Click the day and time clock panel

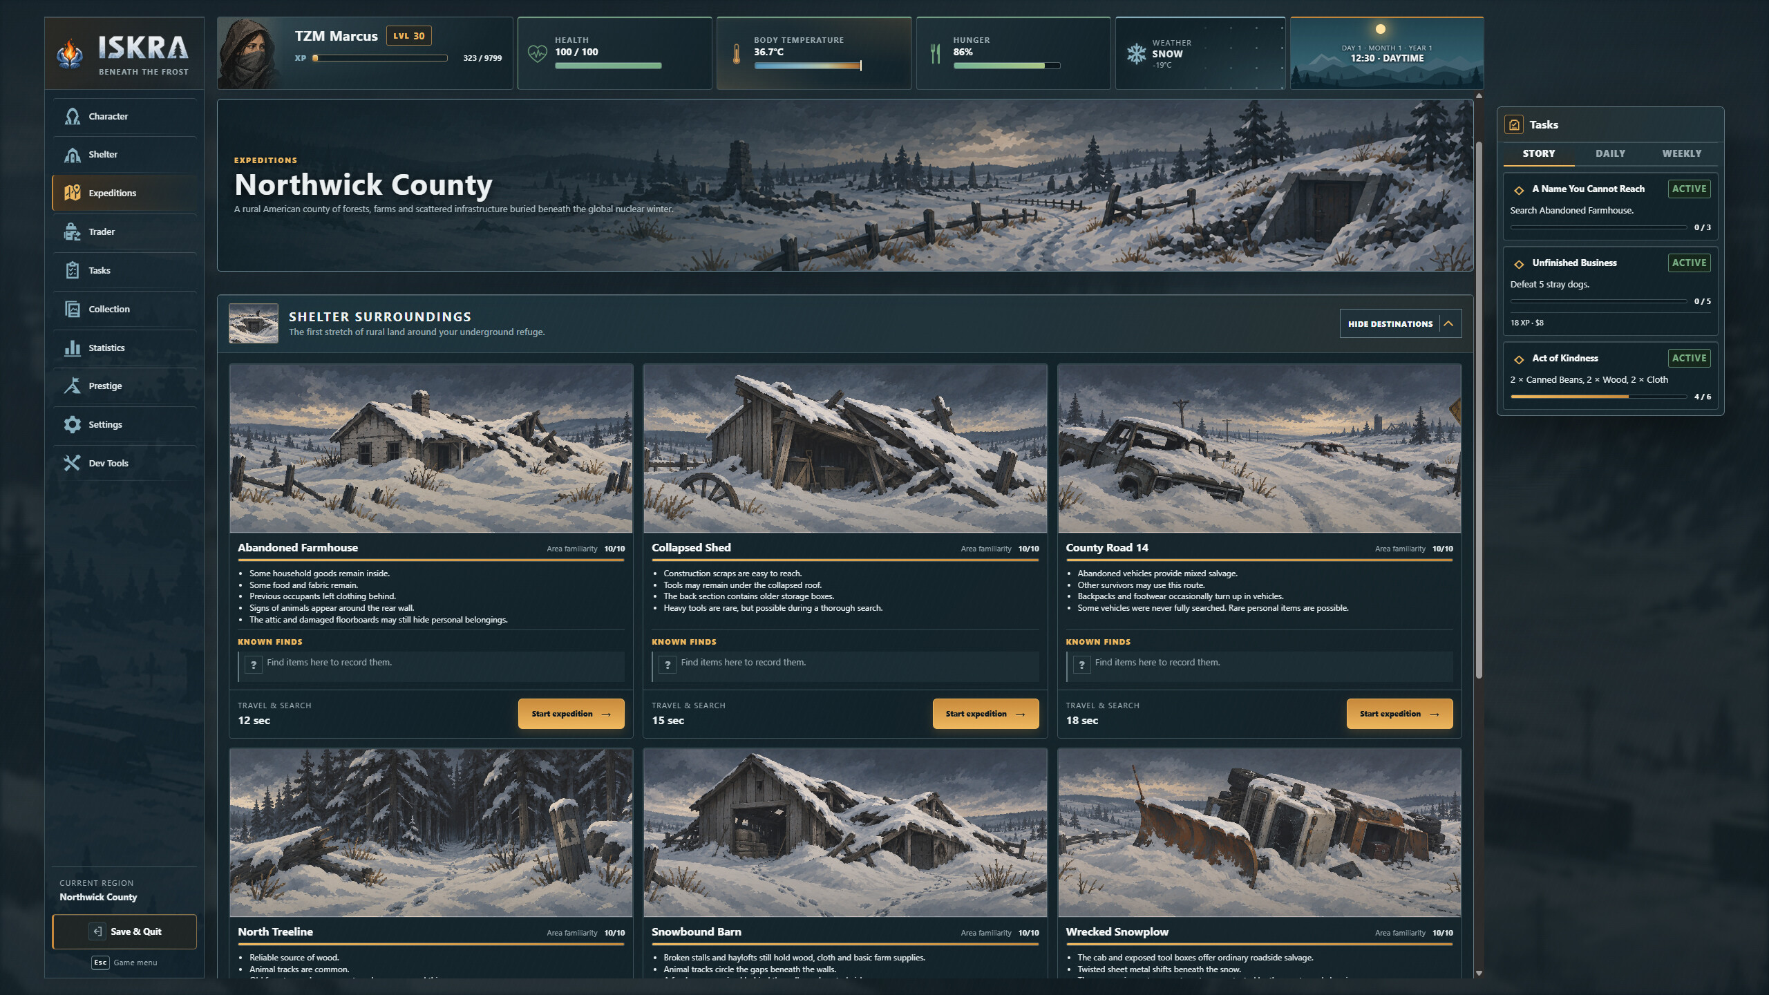(x=1387, y=53)
